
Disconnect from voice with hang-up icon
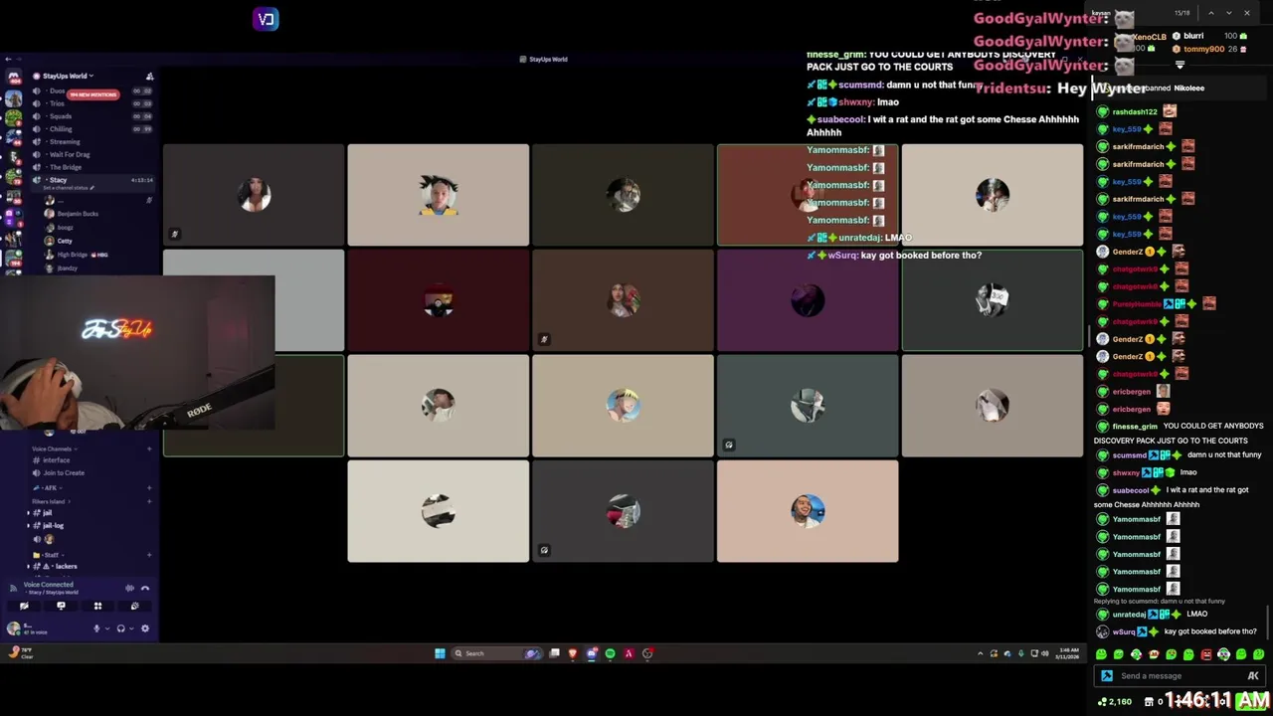145,588
